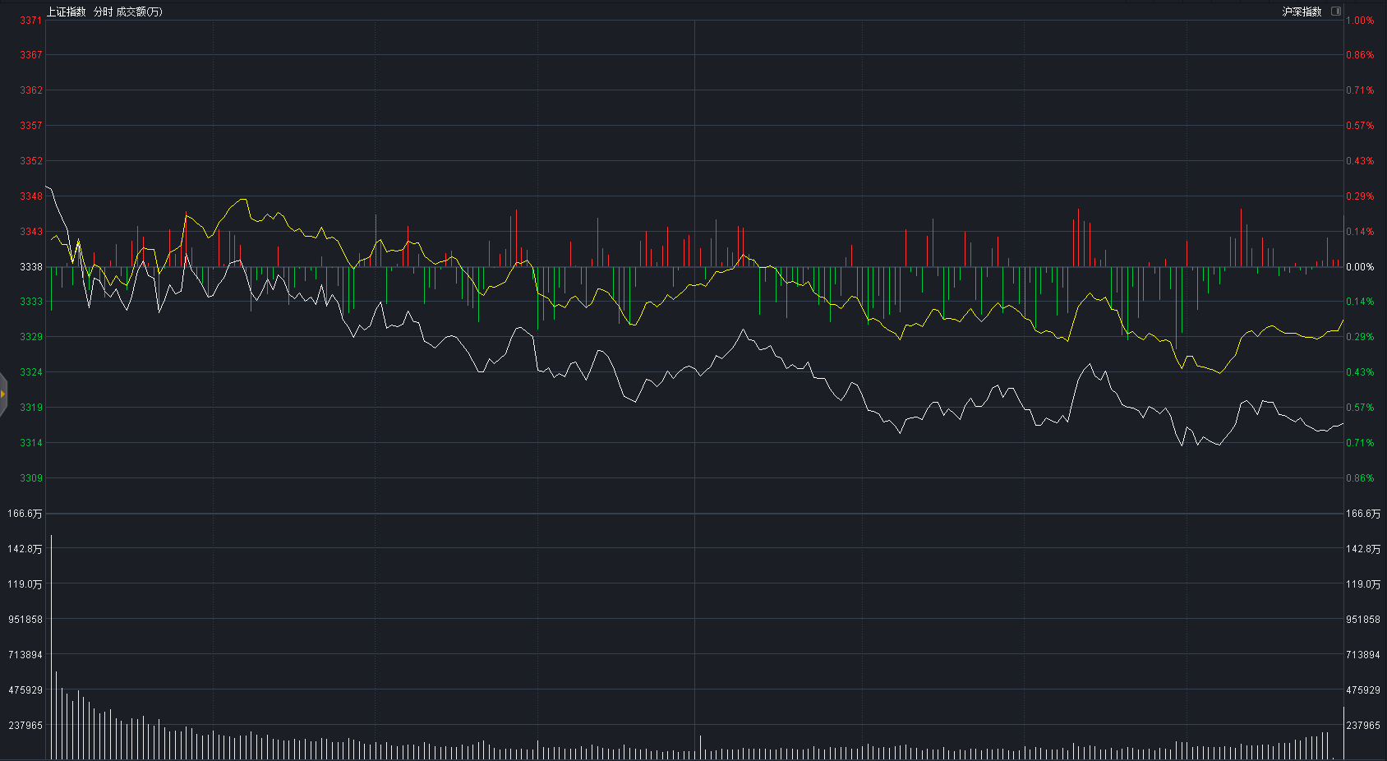
Task: Click the 沪深指数 link at top right
Action: pyautogui.click(x=1302, y=12)
